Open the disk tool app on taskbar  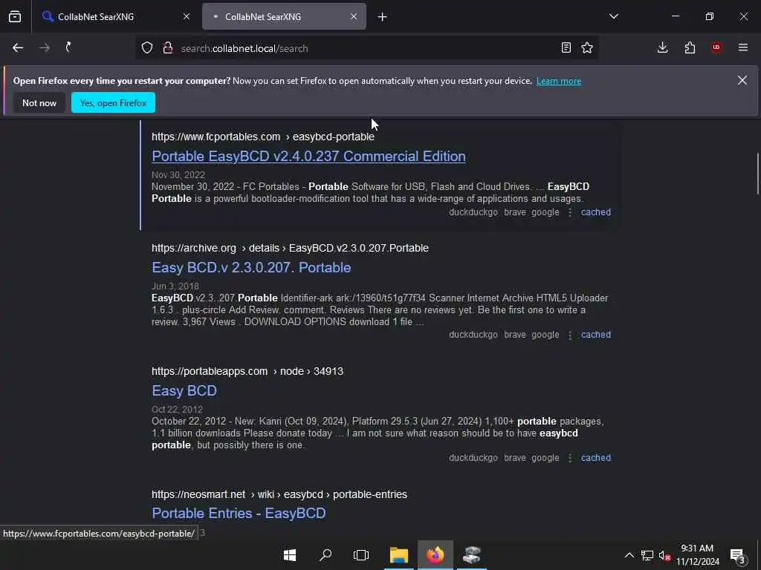[471, 555]
